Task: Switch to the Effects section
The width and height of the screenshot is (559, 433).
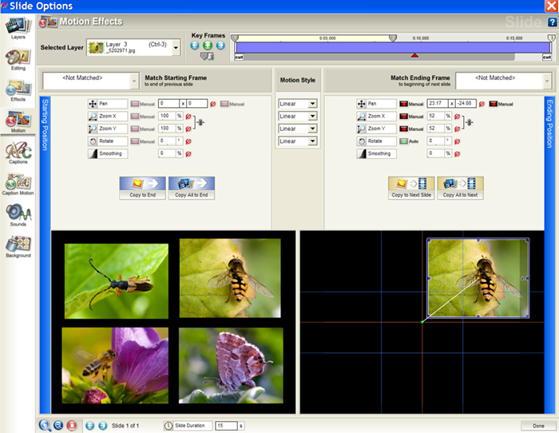Action: pyautogui.click(x=18, y=90)
